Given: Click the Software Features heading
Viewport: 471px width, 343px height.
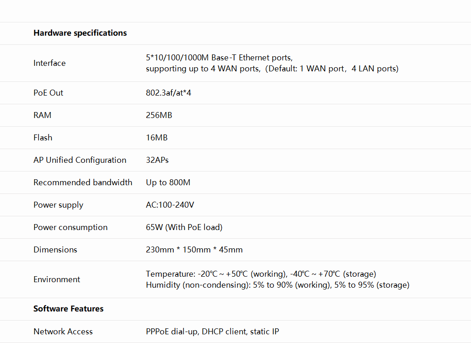Looking at the screenshot, I should pyautogui.click(x=68, y=309).
